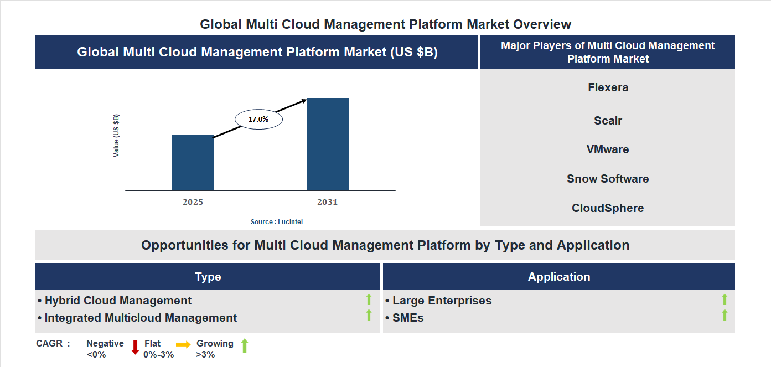Screen dimensions: 771x367
Task: Expand the Application section header
Action: pos(559,276)
